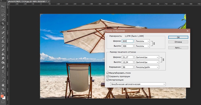
Task: Select the Lasso tool
Action: pos(3,15)
